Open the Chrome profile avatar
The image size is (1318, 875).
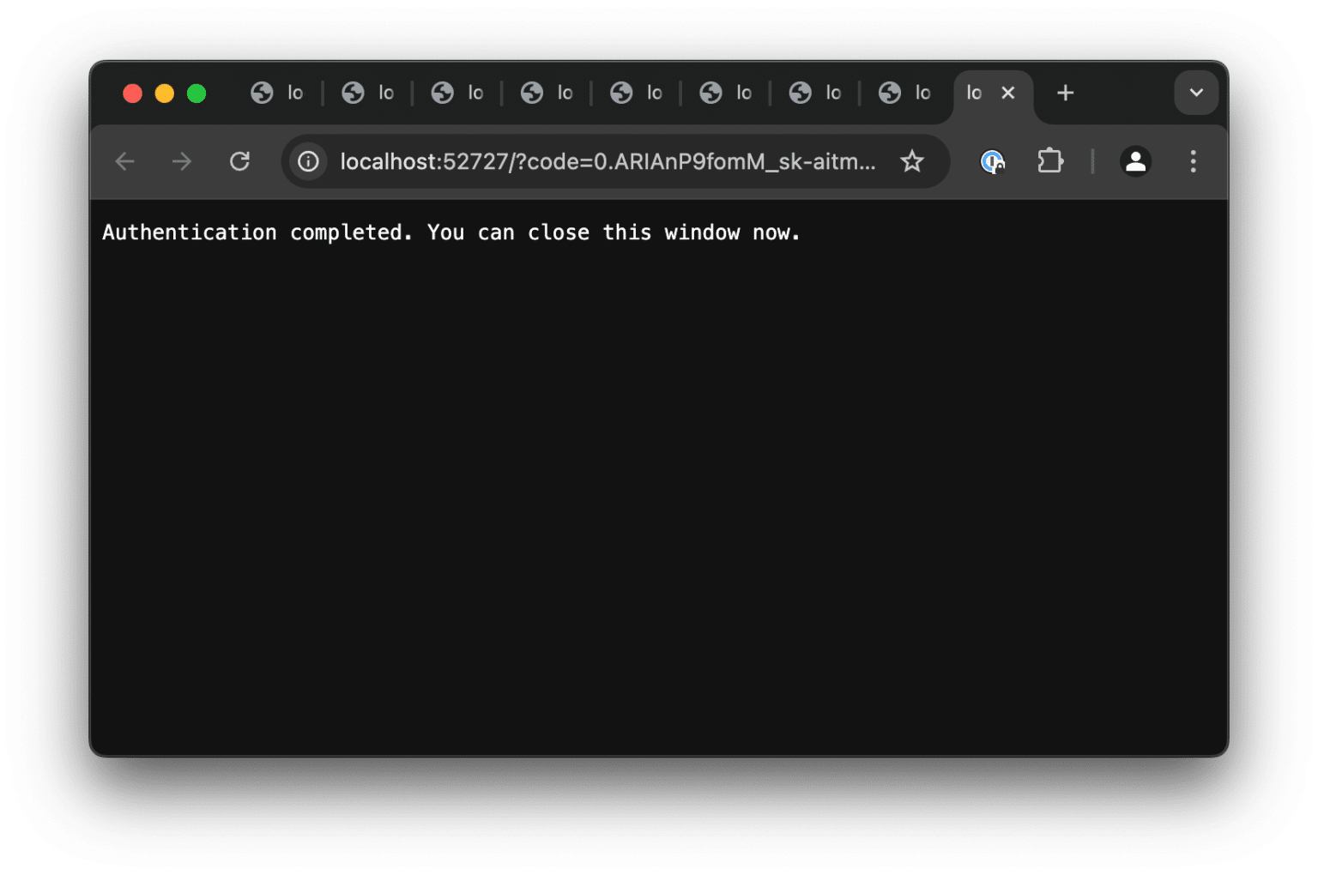point(1134,161)
